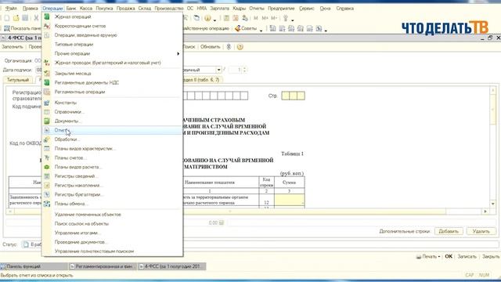This screenshot has width=501, height=282.
Task: Click the Записать button
Action: 467,257
